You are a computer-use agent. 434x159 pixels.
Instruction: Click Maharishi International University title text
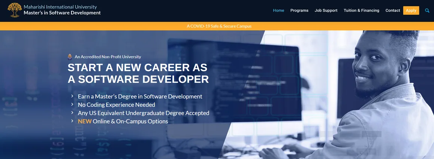(60, 7)
